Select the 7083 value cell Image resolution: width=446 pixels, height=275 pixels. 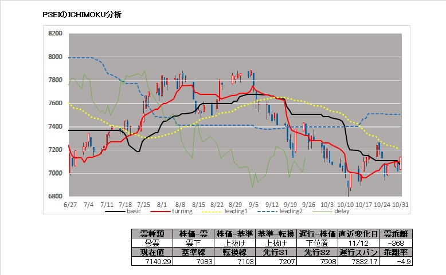click(193, 261)
